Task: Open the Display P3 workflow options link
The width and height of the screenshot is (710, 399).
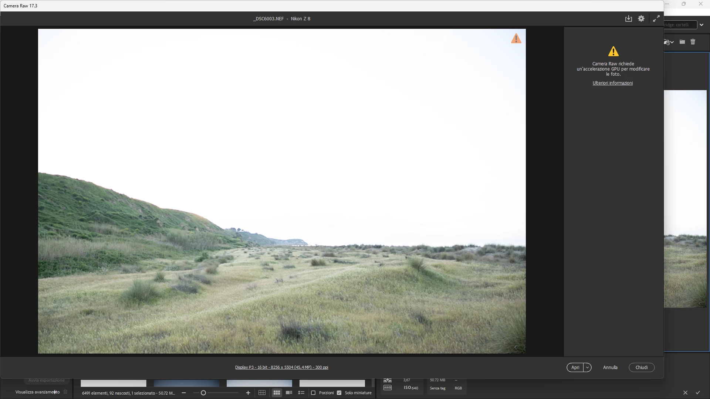Action: 281,367
